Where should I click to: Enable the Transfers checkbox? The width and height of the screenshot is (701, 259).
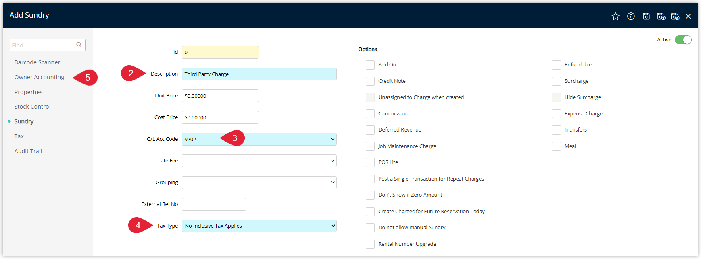click(556, 130)
